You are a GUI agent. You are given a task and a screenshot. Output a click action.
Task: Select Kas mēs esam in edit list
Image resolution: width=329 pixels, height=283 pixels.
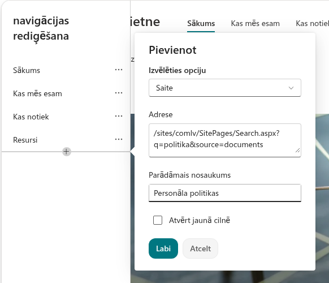point(37,93)
